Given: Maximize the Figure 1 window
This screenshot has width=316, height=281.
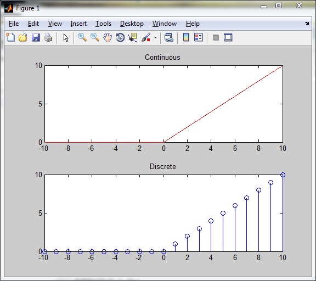Looking at the screenshot, I should tap(279, 5).
